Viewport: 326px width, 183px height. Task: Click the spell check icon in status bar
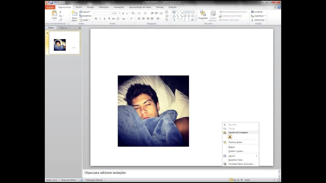81,180
